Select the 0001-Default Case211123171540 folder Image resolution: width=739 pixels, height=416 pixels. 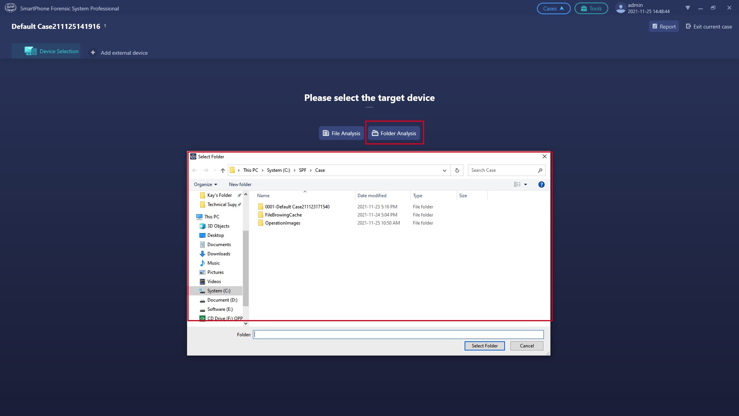coord(297,206)
